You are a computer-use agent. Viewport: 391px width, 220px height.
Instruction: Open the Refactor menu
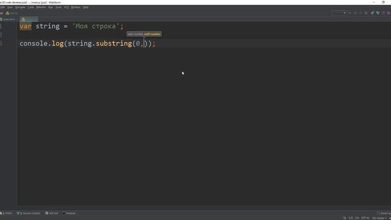pyautogui.click(x=41, y=7)
